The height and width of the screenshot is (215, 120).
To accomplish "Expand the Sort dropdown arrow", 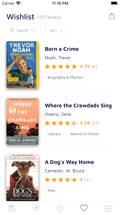I will click(61, 30).
